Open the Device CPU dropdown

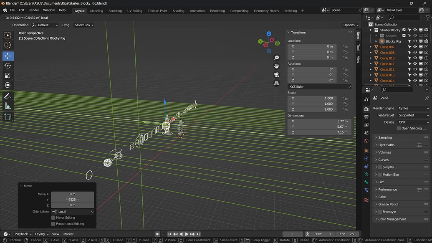coord(414,122)
